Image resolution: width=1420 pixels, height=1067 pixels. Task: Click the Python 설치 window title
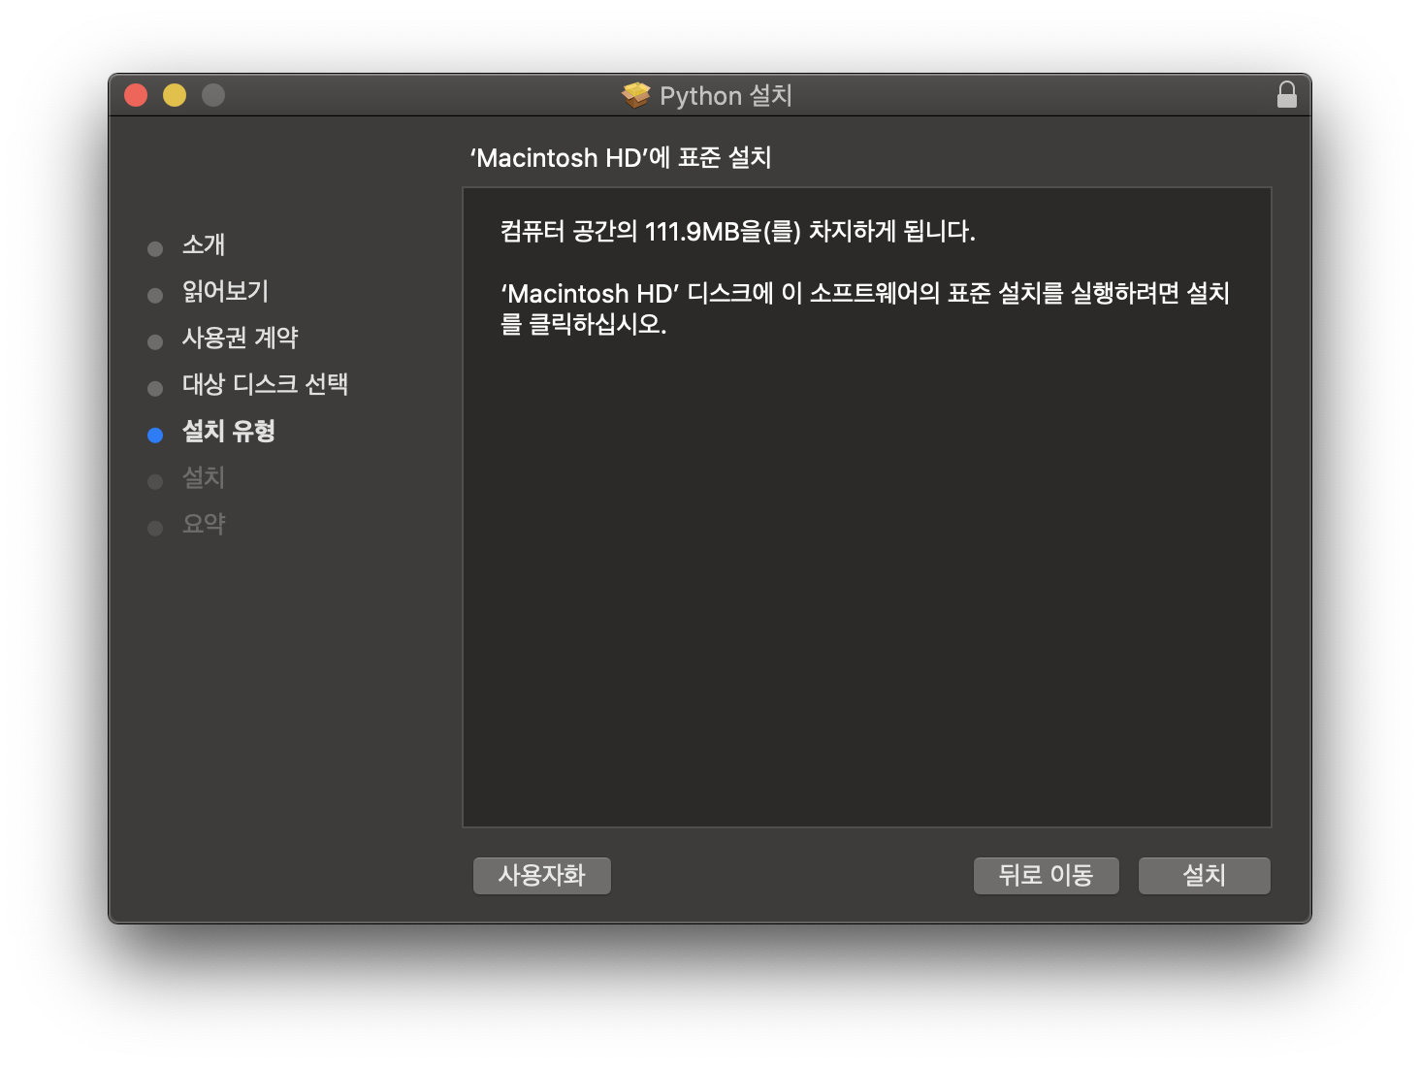[726, 95]
